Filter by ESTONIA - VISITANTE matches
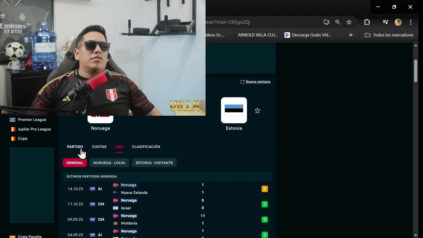The width and height of the screenshot is (423, 238). (x=154, y=163)
